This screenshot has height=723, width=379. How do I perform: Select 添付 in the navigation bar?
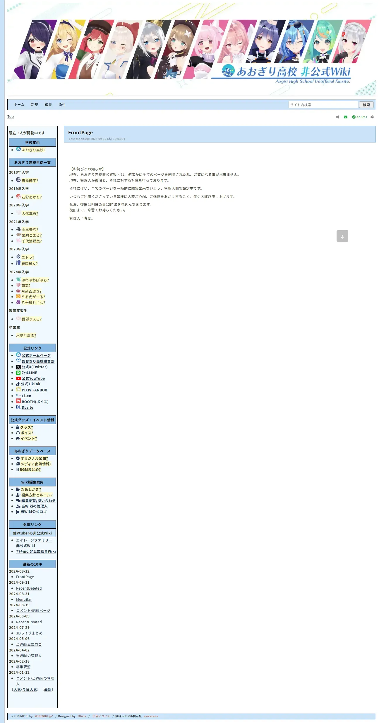62,105
